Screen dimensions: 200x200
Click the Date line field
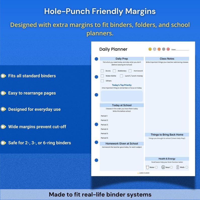(182, 49)
